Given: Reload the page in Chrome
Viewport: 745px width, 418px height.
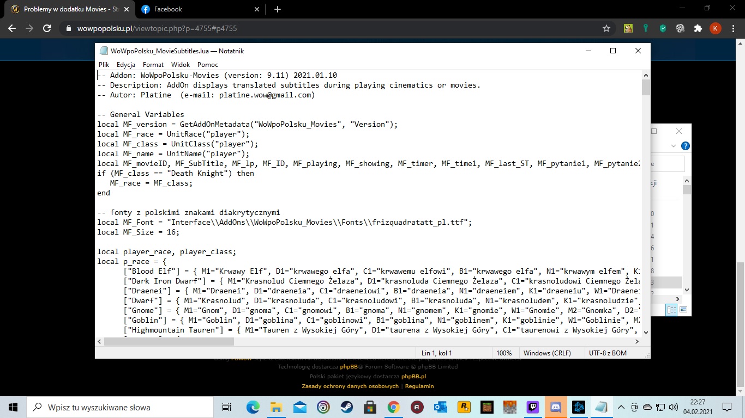Looking at the screenshot, I should click(47, 28).
